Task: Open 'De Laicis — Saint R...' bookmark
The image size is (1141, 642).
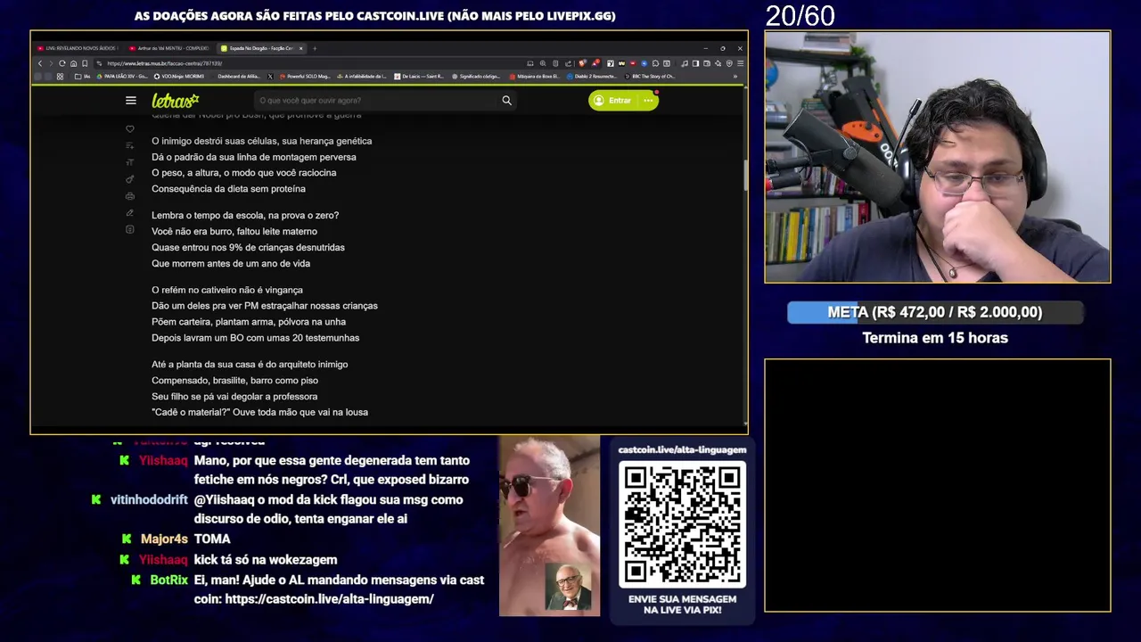Action: pos(419,76)
